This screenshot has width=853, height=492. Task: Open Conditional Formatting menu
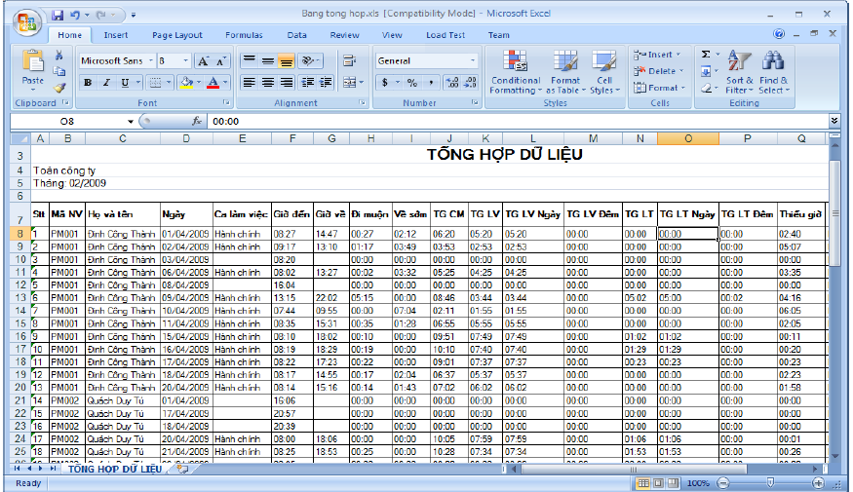515,72
